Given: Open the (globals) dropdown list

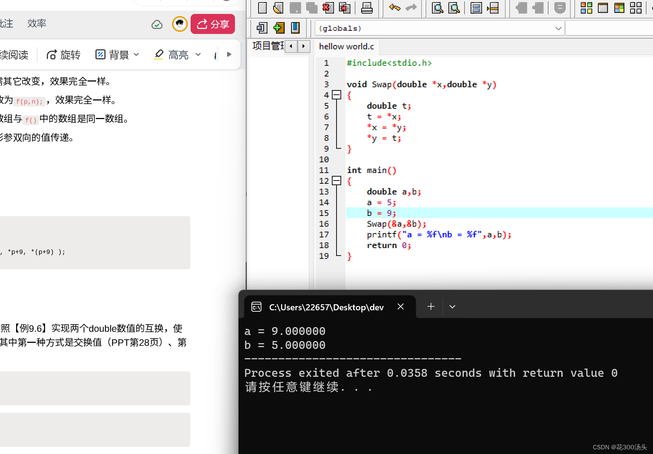Looking at the screenshot, I should 558,28.
